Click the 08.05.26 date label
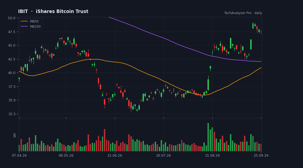Viewport: 303px width, 168px height. [66, 156]
